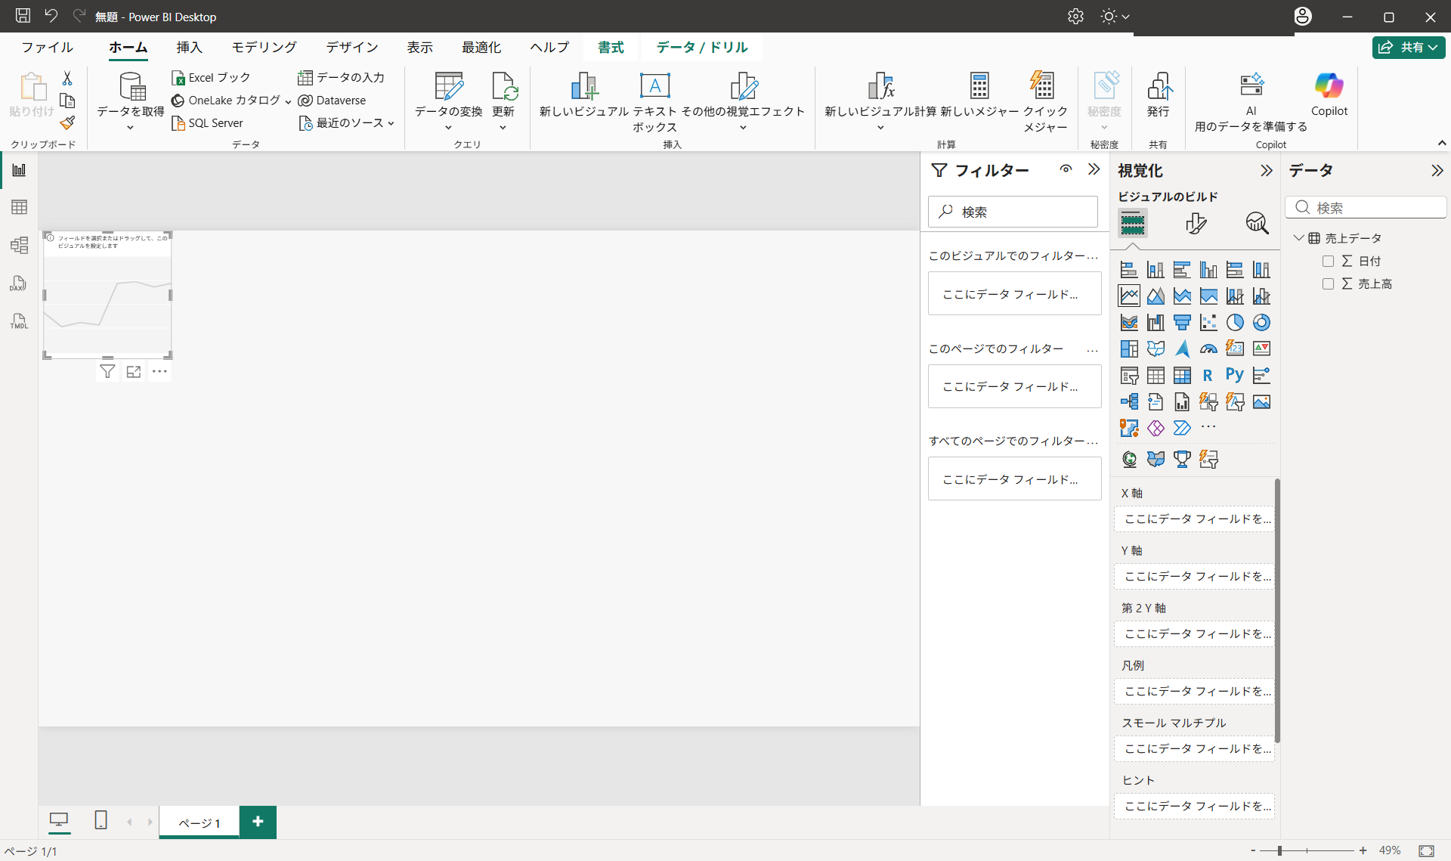Adjust the zoom slider handle
Viewport: 1451px width, 861px height.
click(x=1279, y=850)
